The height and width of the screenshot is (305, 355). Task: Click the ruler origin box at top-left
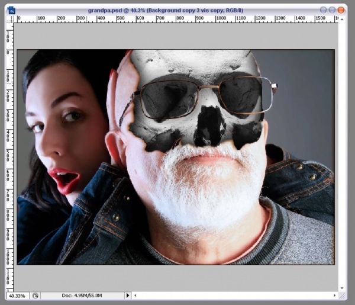(x=10, y=19)
